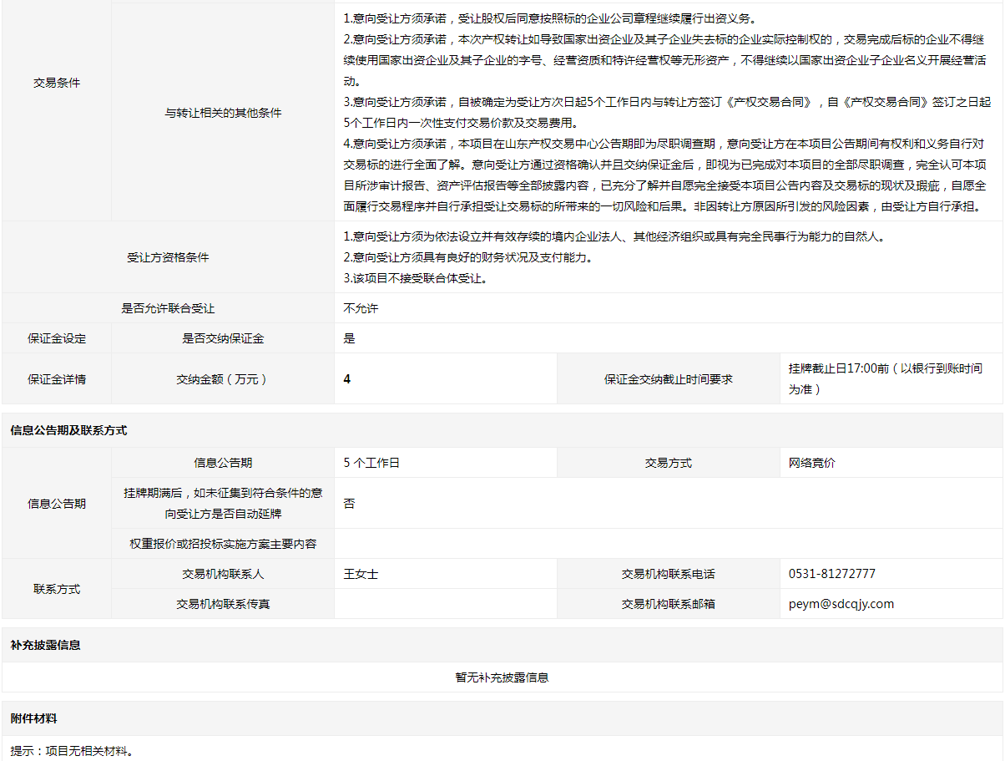The width and height of the screenshot is (1005, 761).
Task: Click the phone number 0531-81272777
Action: point(831,574)
